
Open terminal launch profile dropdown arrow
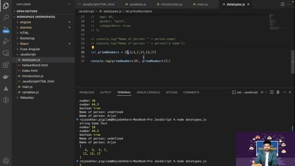pyautogui.click(x=266, y=92)
